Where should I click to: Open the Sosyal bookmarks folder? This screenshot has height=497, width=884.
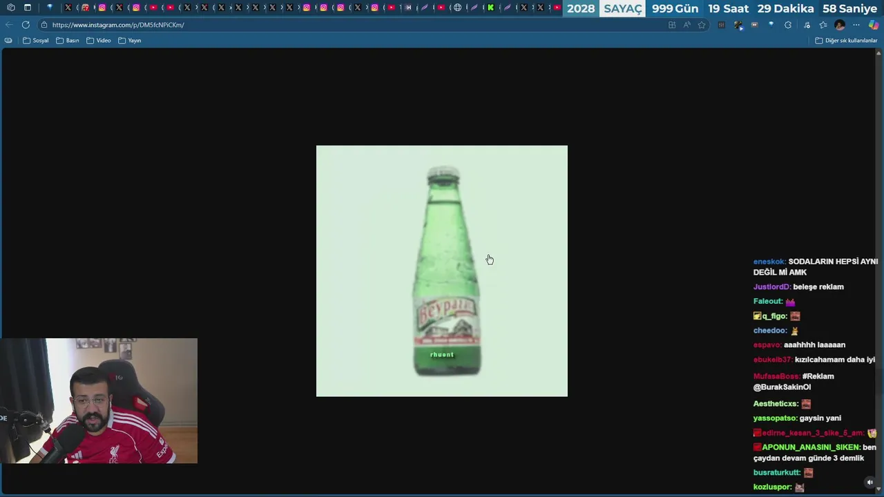[x=36, y=41]
